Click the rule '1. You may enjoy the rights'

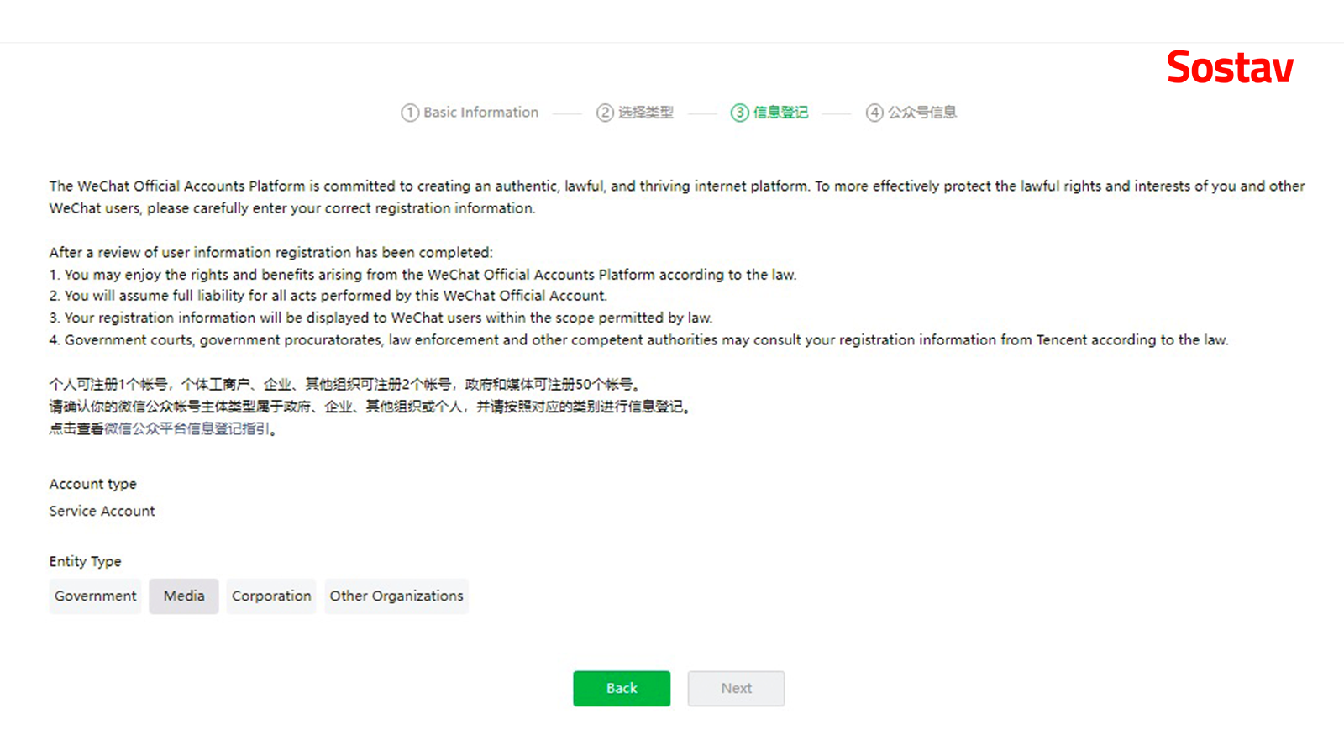click(423, 275)
